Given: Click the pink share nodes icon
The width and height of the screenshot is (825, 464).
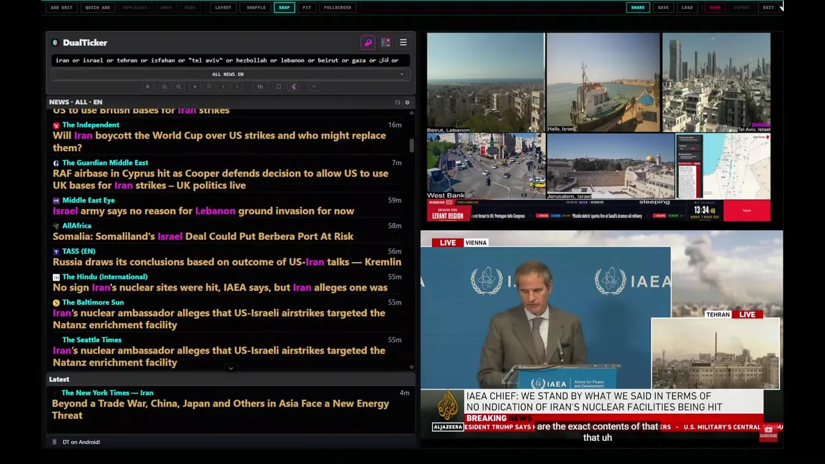Looking at the screenshot, I should click(x=293, y=86).
